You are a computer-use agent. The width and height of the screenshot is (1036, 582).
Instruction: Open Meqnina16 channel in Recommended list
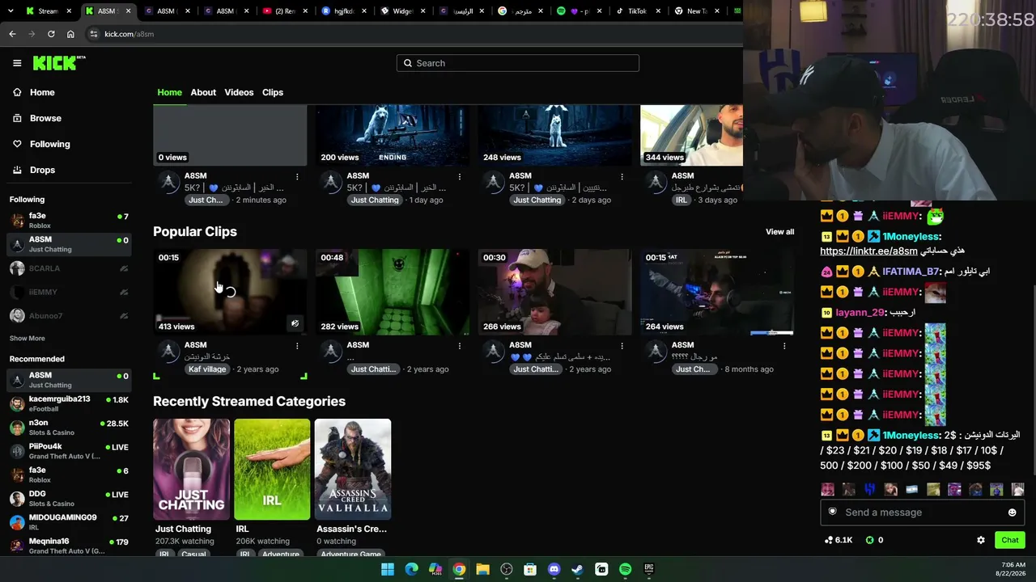69,546
